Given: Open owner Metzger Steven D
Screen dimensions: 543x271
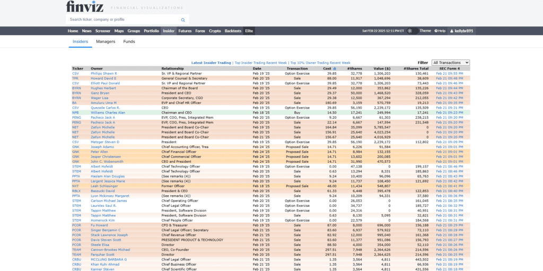Looking at the screenshot, I should pyautogui.click(x=105, y=142).
